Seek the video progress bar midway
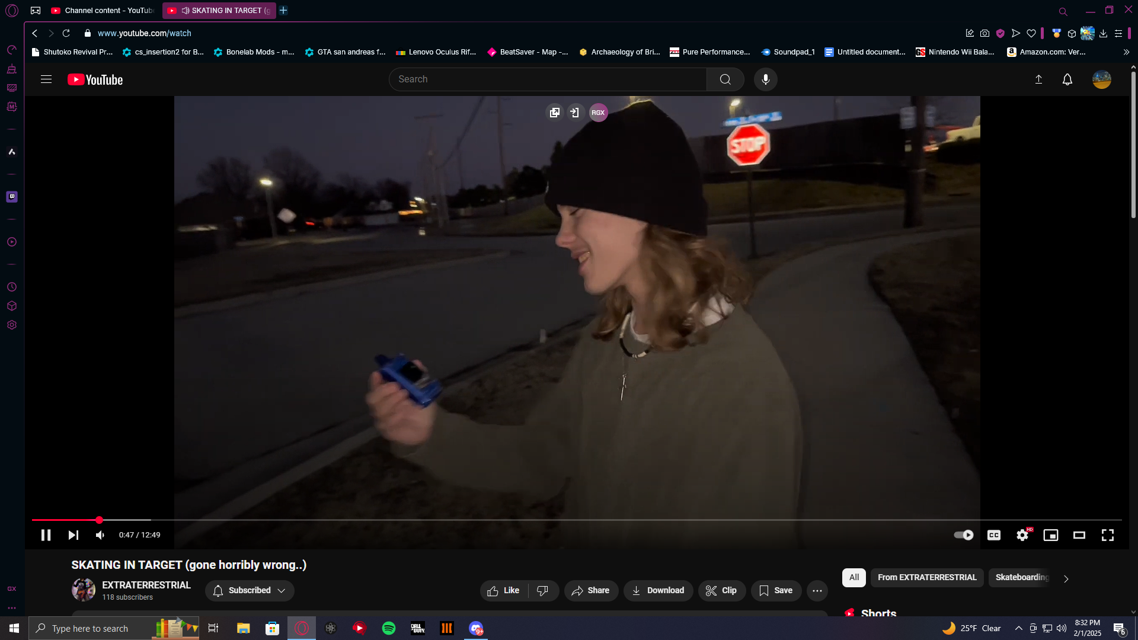 pos(576,520)
